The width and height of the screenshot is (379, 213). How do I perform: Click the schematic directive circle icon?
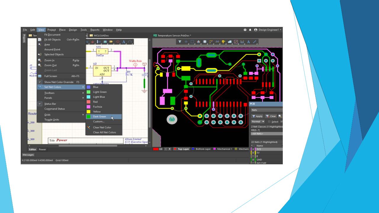(118, 42)
